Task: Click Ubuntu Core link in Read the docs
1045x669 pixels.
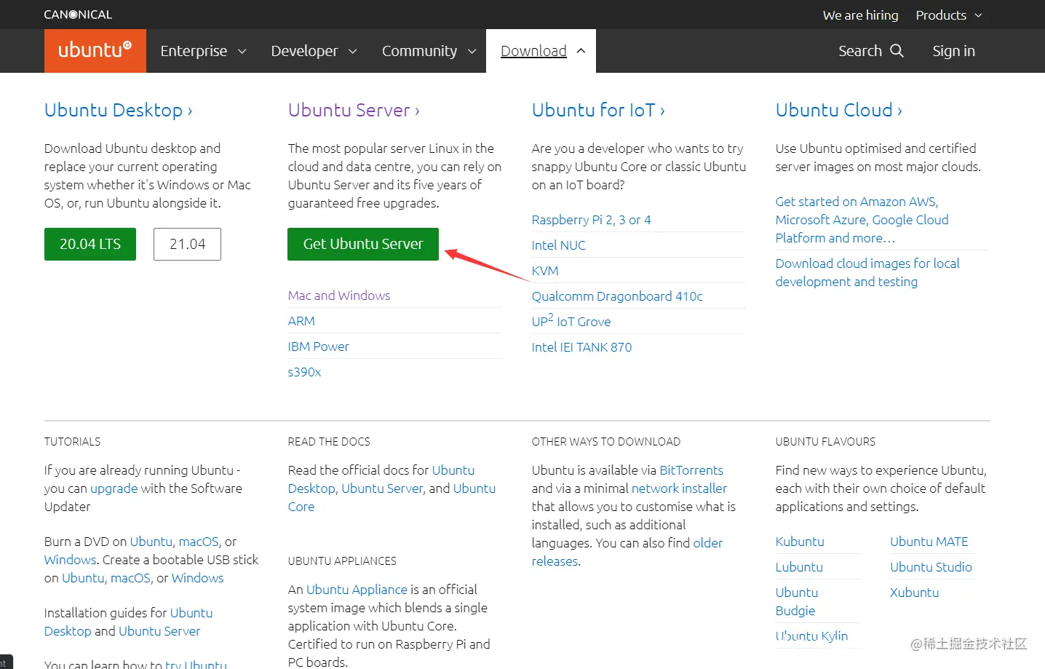Action: tap(392, 497)
